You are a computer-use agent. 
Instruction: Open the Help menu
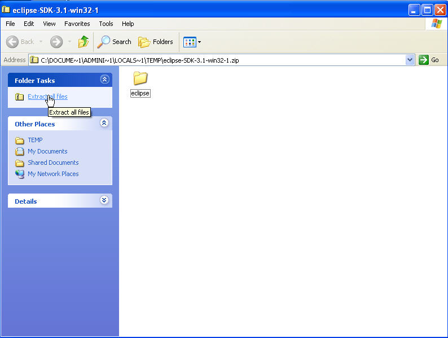pos(128,24)
